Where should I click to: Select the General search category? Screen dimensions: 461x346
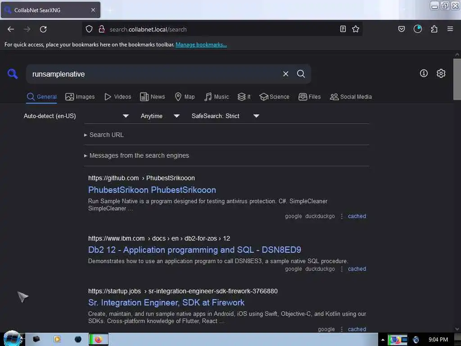click(42, 97)
